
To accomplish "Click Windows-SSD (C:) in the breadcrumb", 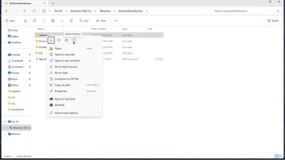I will coord(81,11).
